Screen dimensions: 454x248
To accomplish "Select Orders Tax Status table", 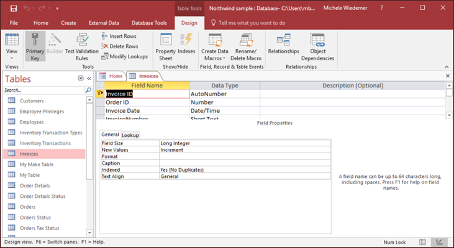I will (44, 228).
